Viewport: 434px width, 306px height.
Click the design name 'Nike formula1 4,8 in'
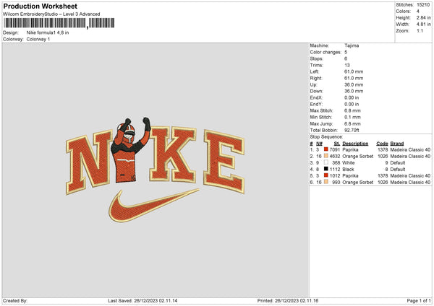48,32
